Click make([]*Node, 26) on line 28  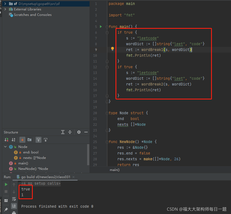coord(162,159)
